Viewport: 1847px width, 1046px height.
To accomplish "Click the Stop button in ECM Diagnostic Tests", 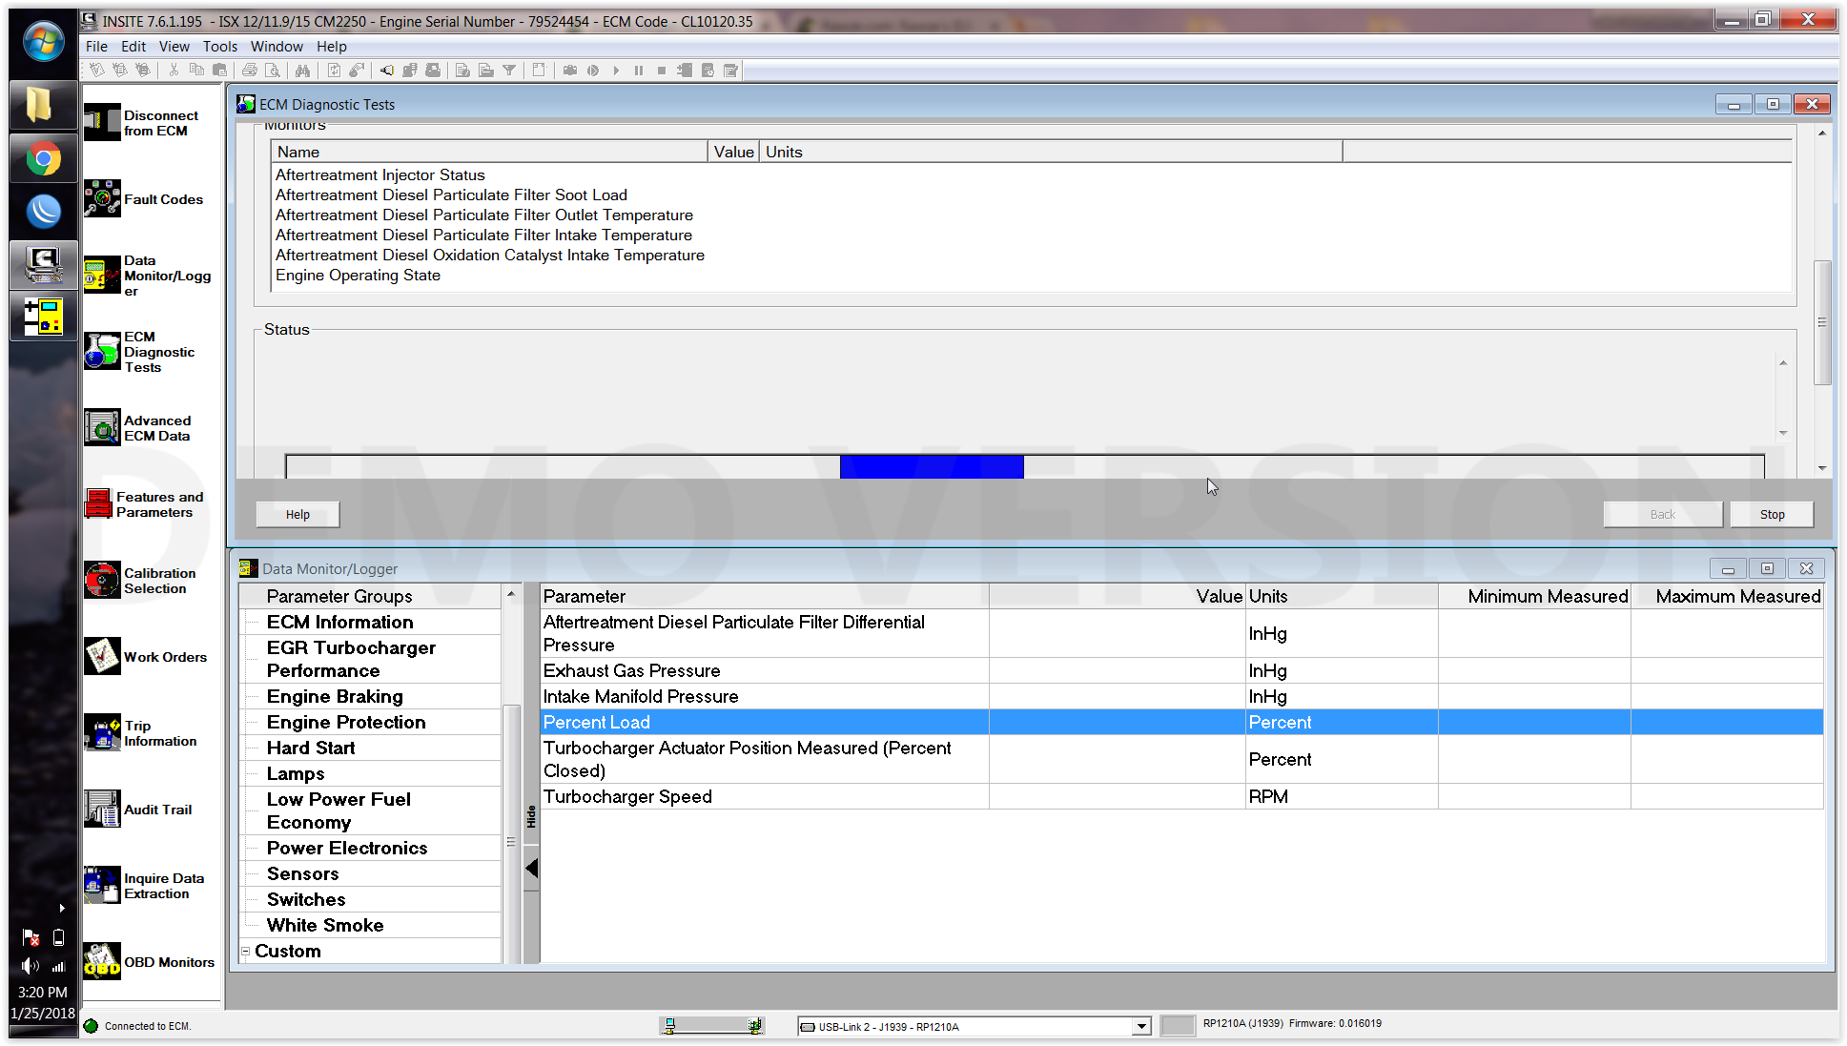I will (x=1772, y=514).
